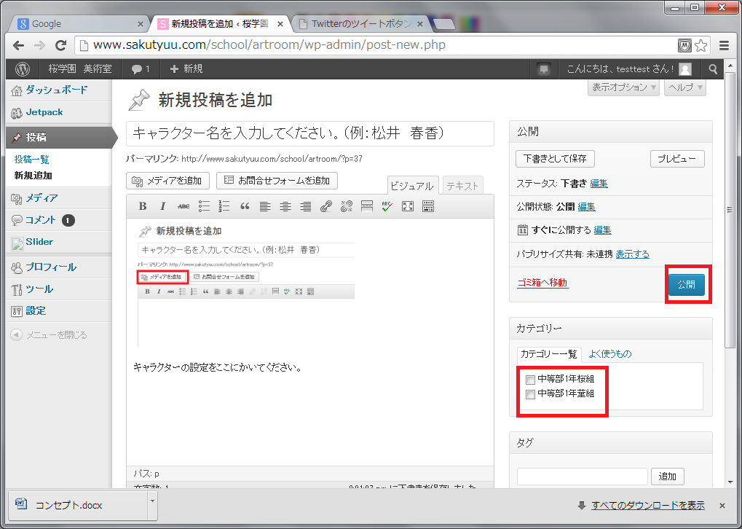
Task: Toggle the spell check icon
Action: [x=387, y=206]
